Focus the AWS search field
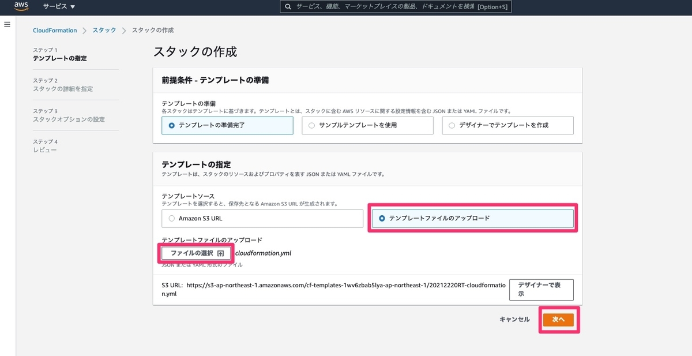 pos(396,7)
